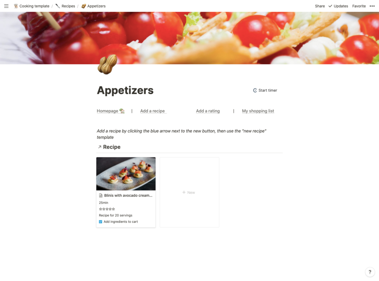
Task: Click the page icon beside Blinis title
Action: pos(101,195)
